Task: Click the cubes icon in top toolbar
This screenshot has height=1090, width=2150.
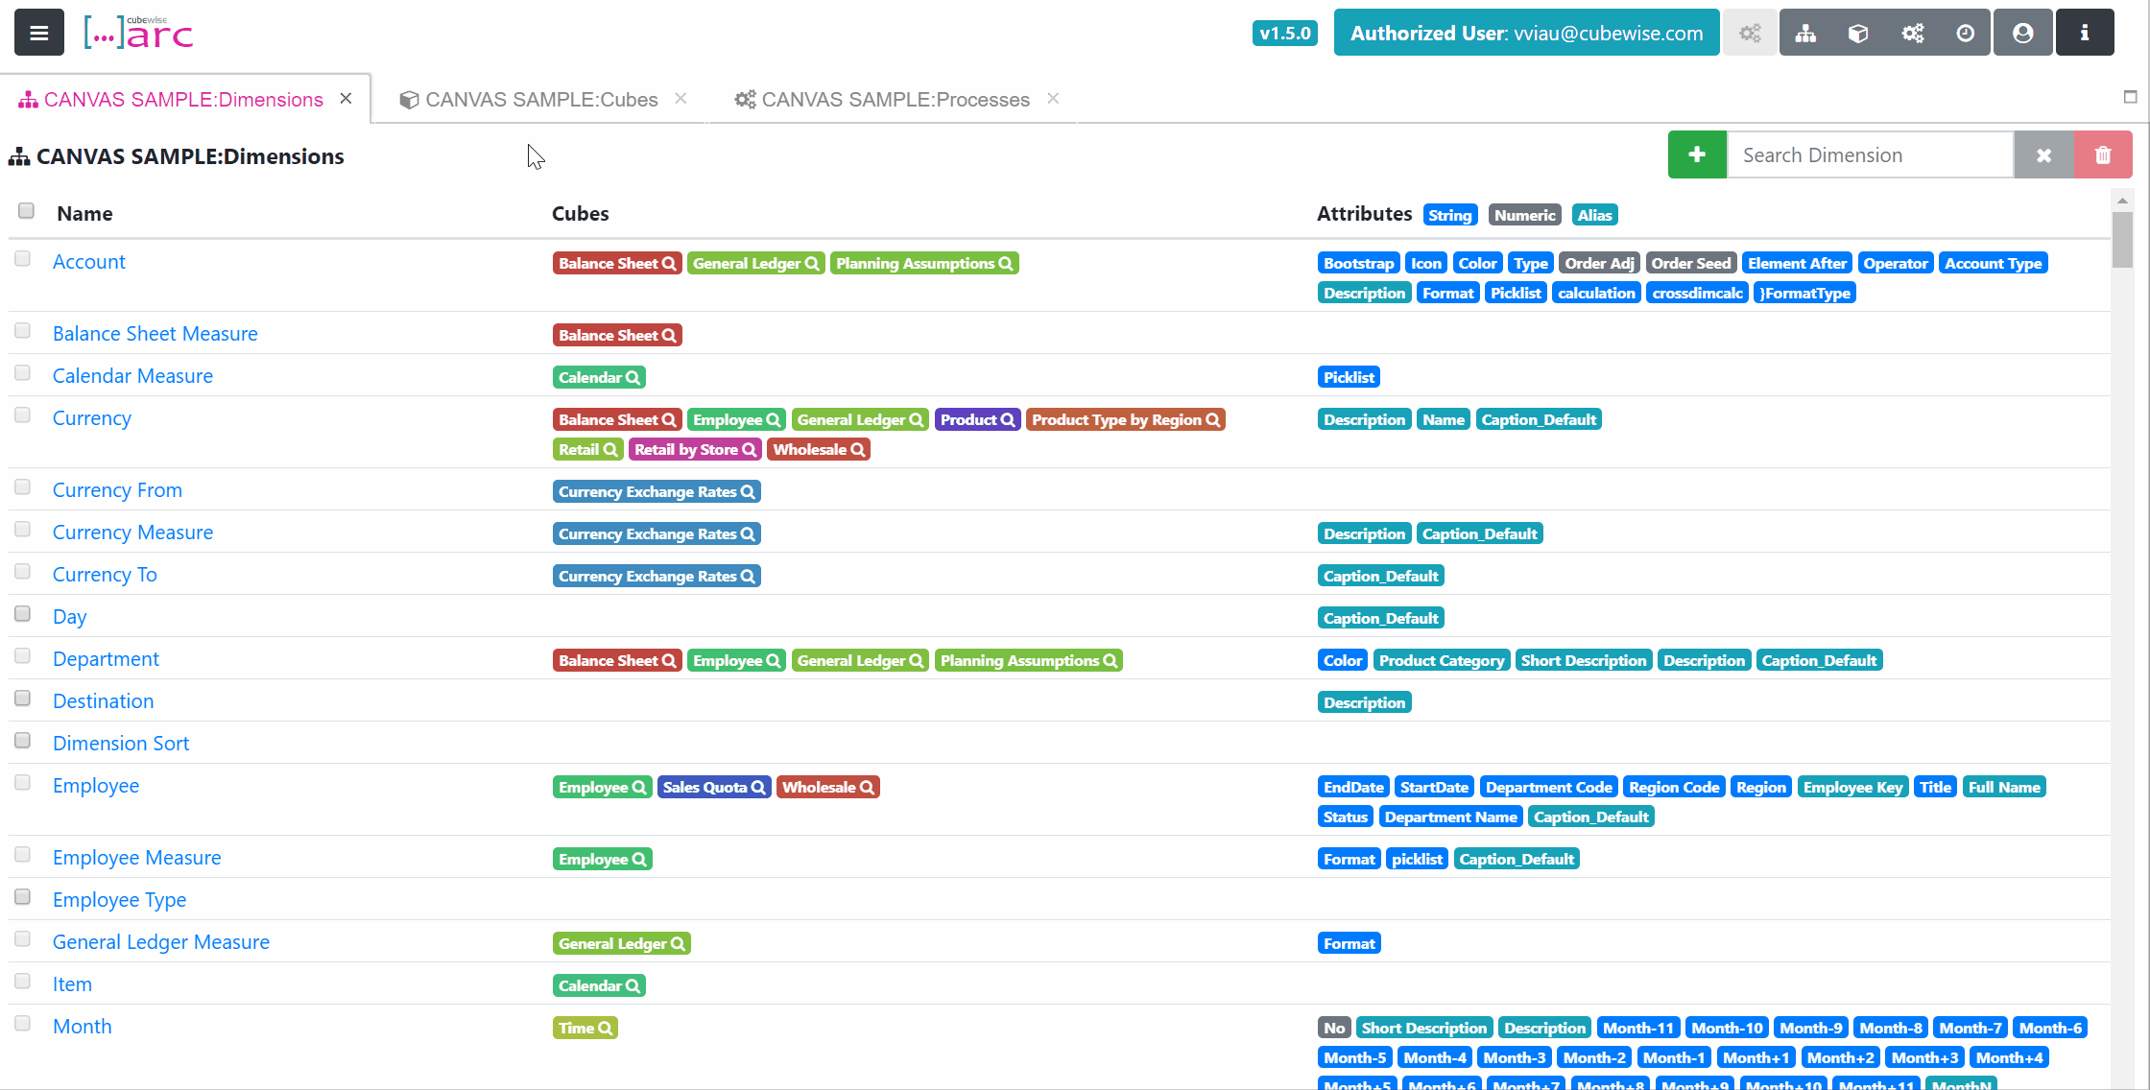Action: [x=1858, y=34]
